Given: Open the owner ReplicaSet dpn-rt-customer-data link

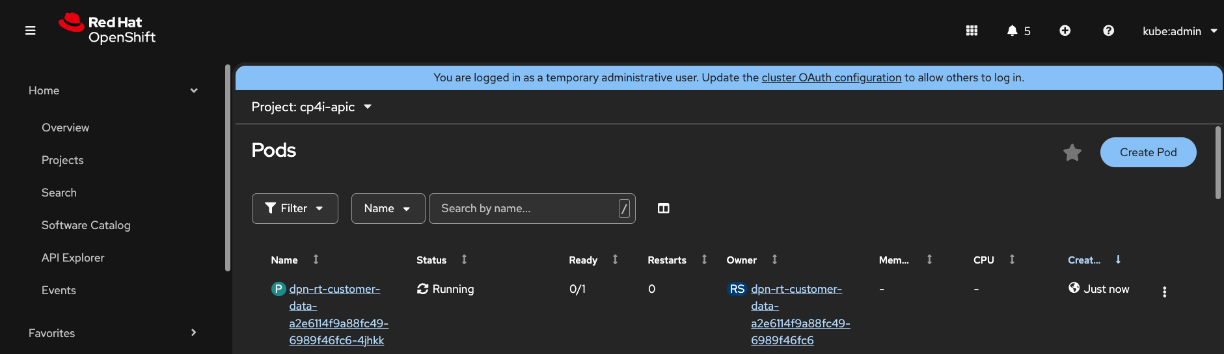Looking at the screenshot, I should tap(800, 314).
